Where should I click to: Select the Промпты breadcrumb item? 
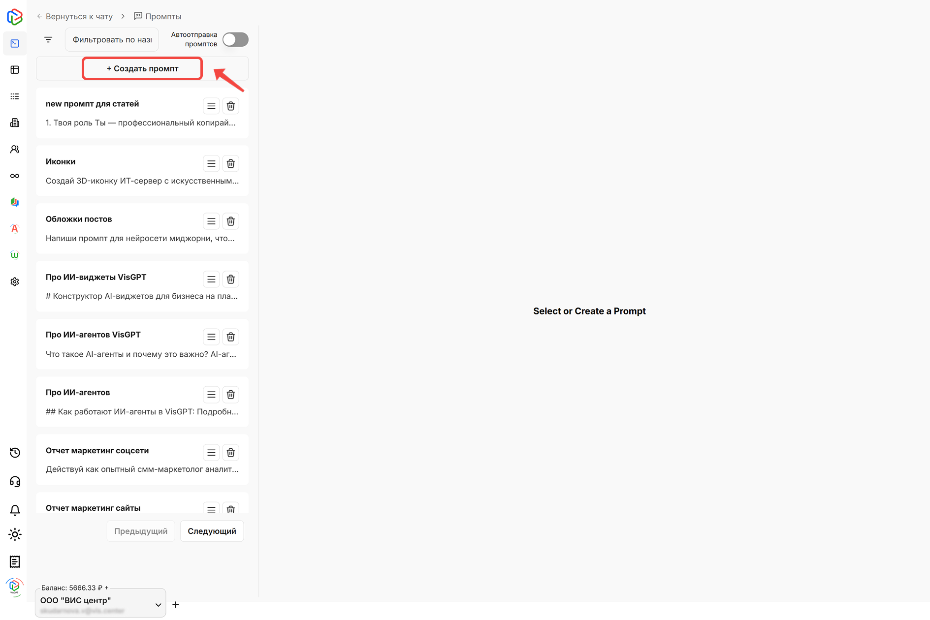click(158, 16)
